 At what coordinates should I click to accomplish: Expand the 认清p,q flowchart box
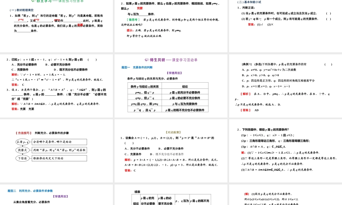(23, 142)
